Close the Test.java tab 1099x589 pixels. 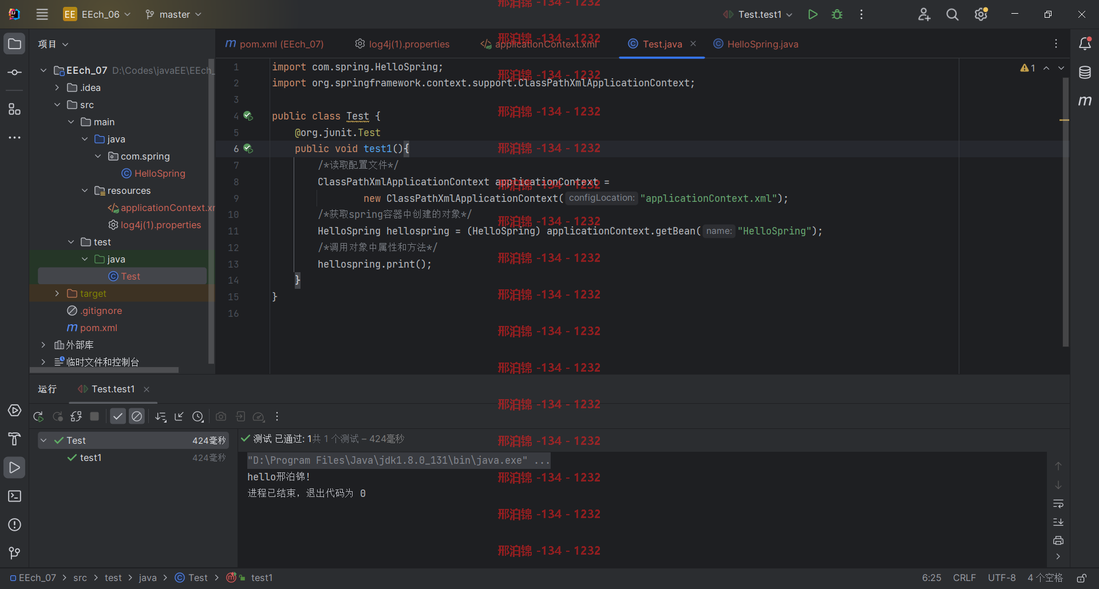pyautogui.click(x=693, y=43)
